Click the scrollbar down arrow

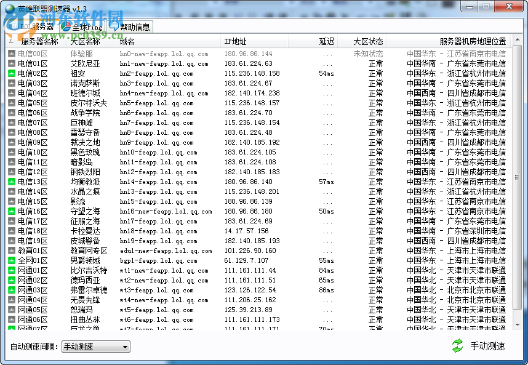click(x=517, y=325)
